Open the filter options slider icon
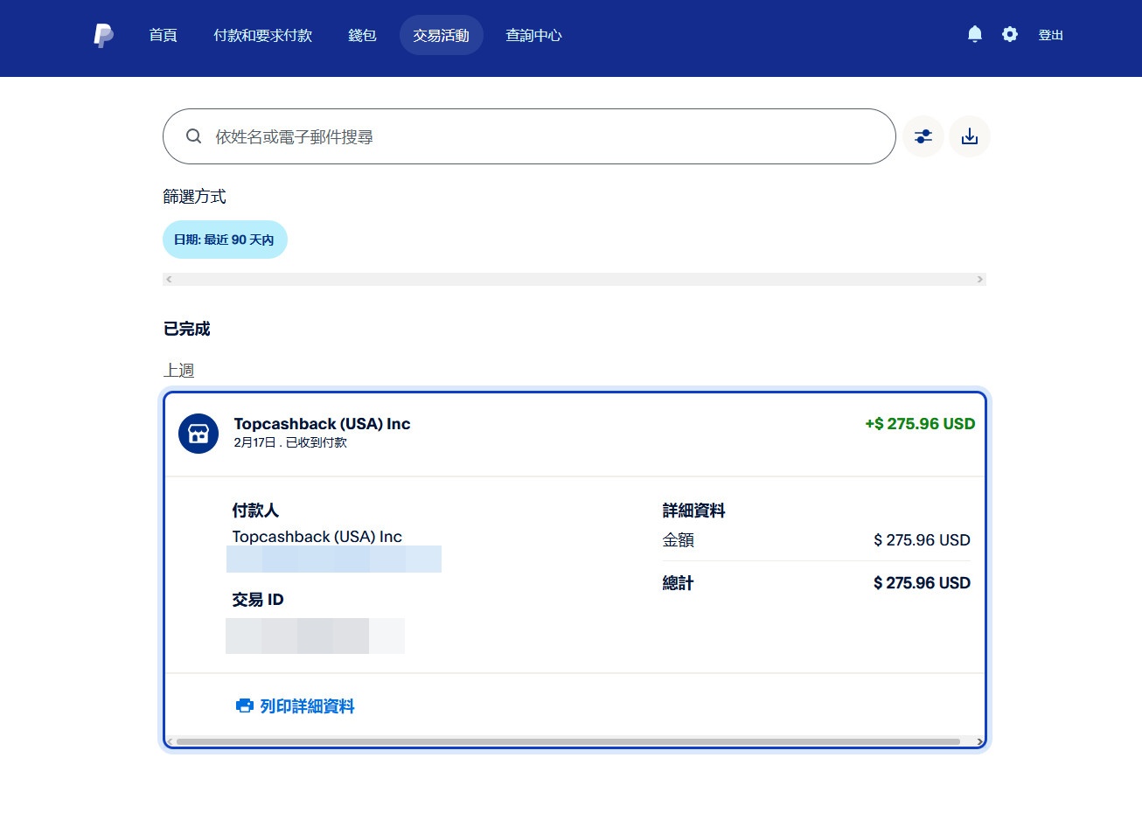This screenshot has width=1142, height=827. (923, 136)
